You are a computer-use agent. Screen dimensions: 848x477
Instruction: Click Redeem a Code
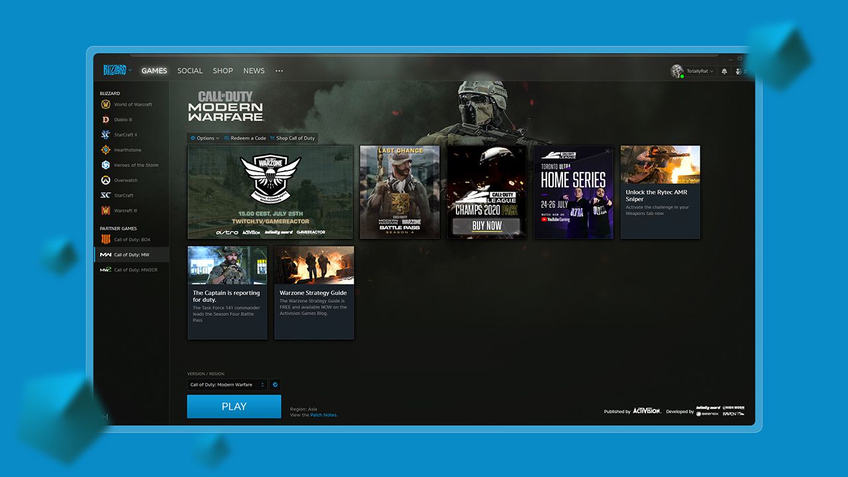245,138
